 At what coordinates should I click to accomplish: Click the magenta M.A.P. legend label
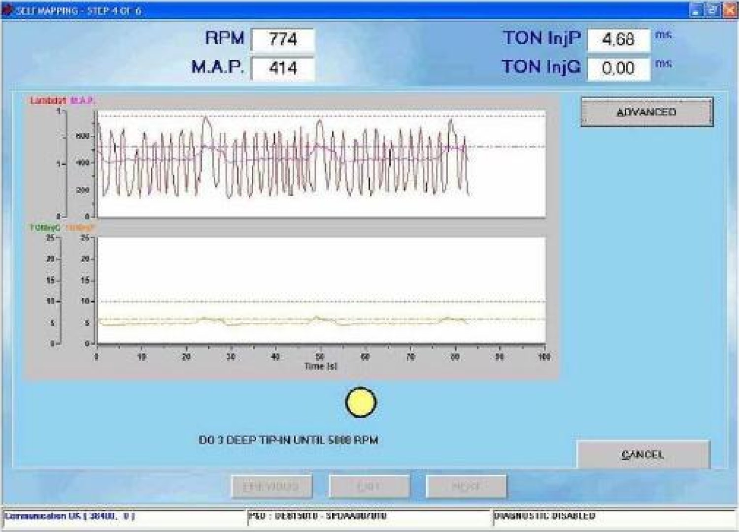tap(82, 101)
